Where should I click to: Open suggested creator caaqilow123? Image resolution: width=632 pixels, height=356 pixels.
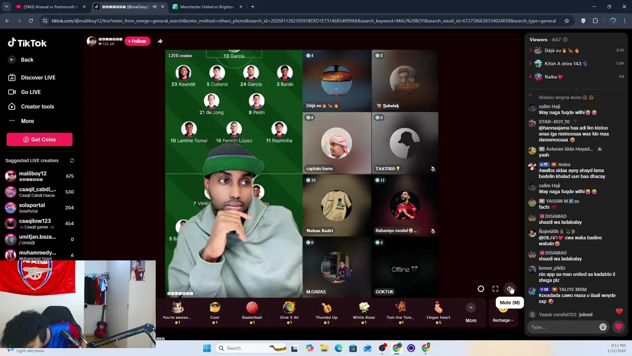pos(39,223)
